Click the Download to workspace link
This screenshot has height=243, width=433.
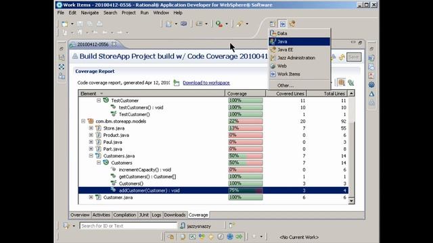(x=206, y=82)
